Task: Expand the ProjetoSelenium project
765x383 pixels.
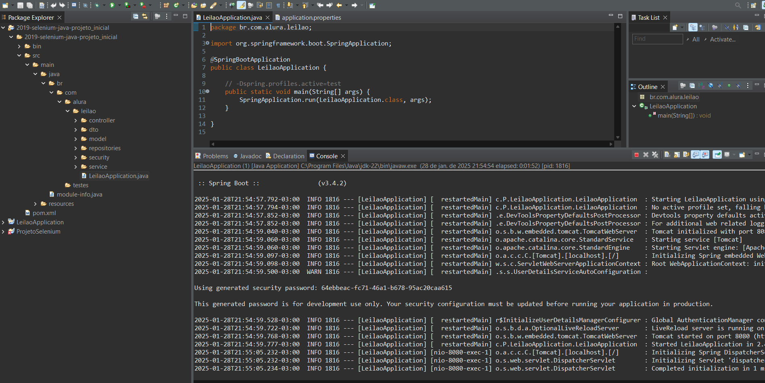Action: tap(3, 232)
